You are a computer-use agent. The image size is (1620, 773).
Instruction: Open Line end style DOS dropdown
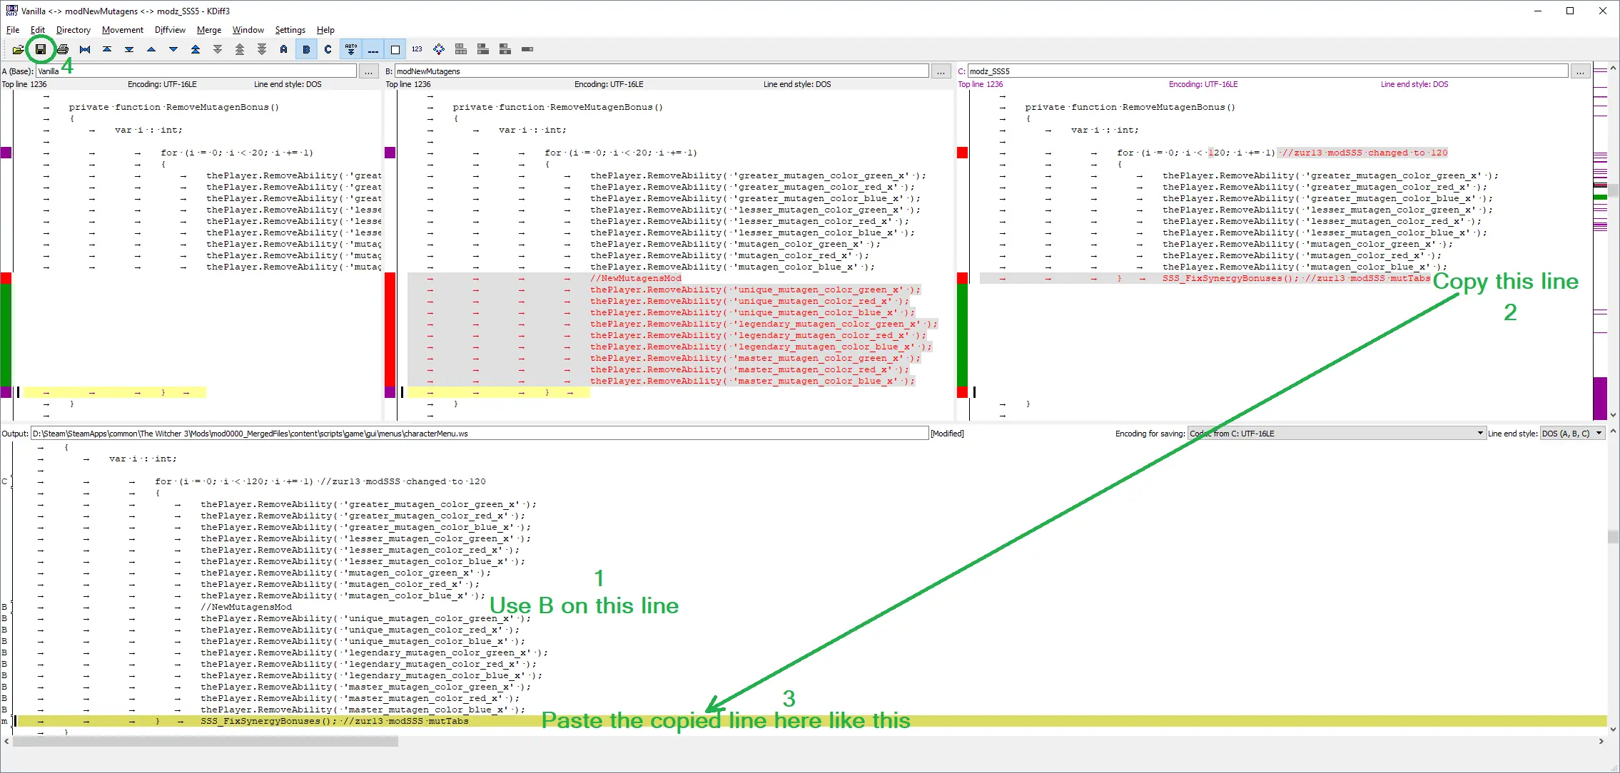click(1572, 434)
